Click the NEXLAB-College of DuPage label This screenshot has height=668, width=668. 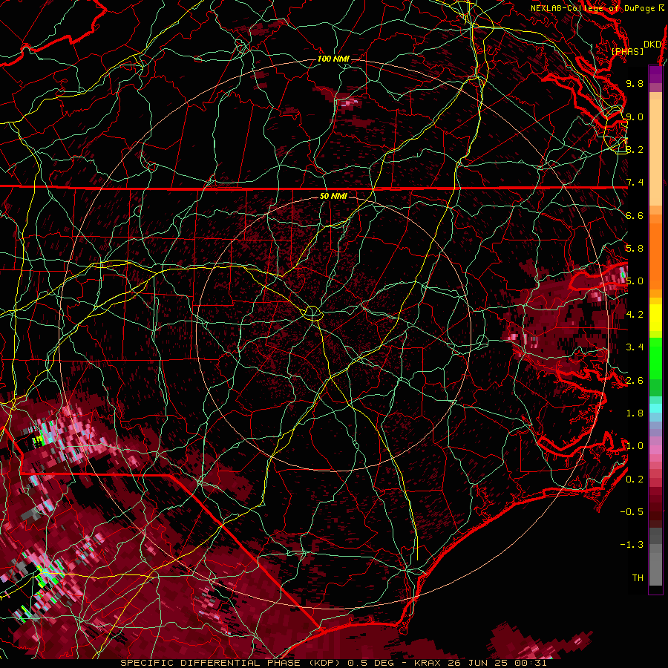coord(593,8)
